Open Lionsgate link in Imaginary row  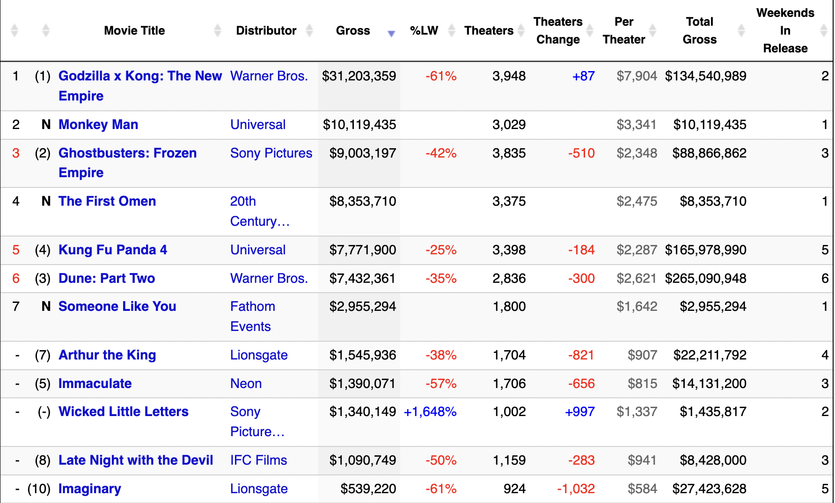(259, 489)
